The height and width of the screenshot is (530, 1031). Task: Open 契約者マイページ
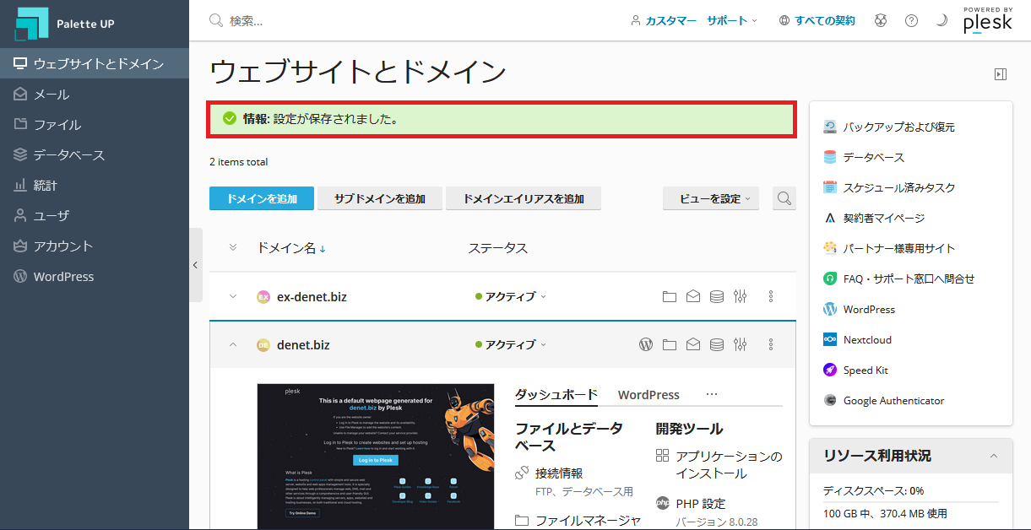pyautogui.click(x=874, y=218)
